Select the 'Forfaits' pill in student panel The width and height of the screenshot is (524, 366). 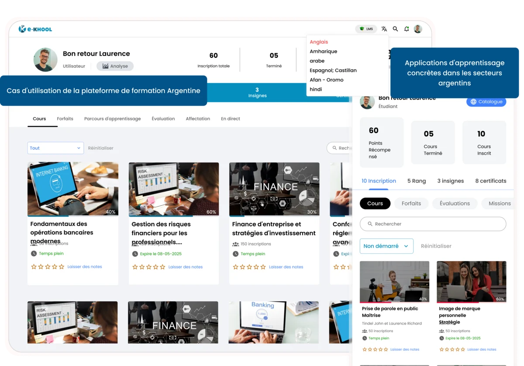411,203
